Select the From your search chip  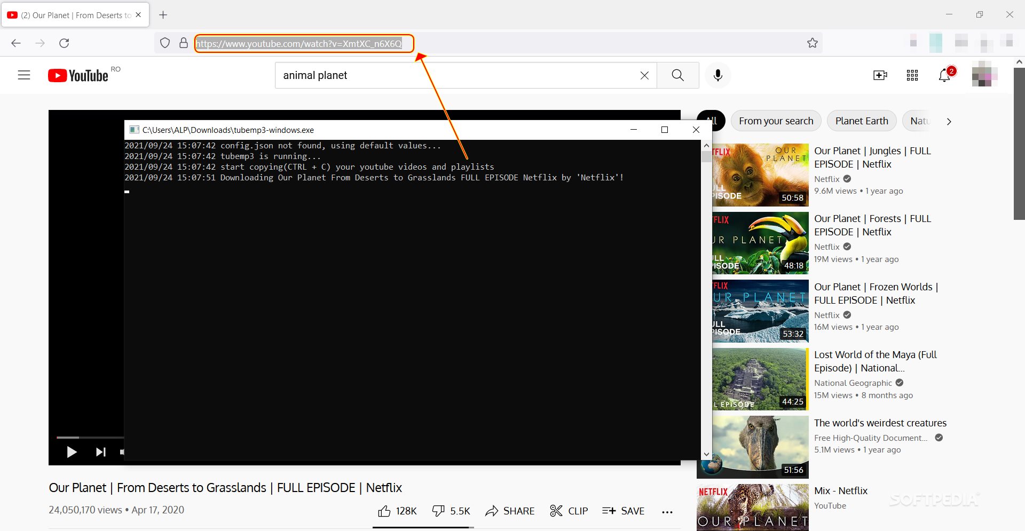[776, 121]
